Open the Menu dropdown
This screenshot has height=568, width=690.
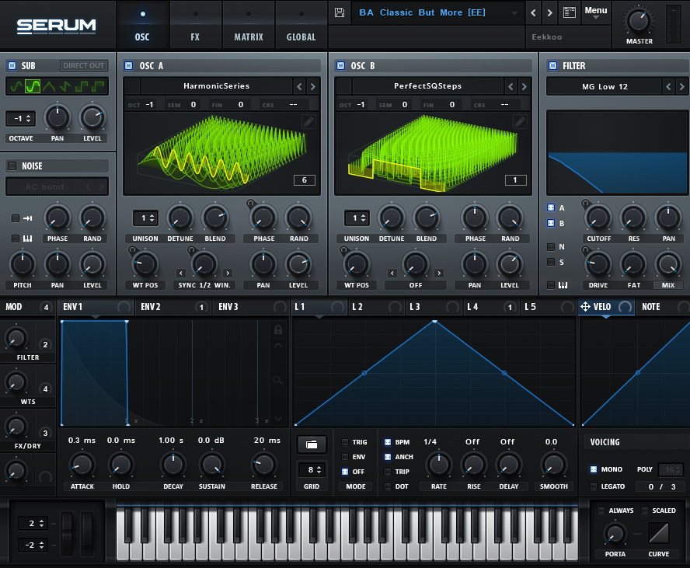click(x=596, y=12)
